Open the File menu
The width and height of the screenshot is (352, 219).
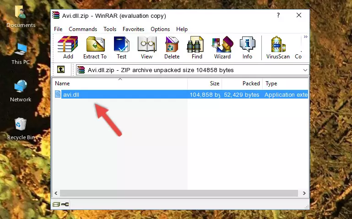[58, 29]
